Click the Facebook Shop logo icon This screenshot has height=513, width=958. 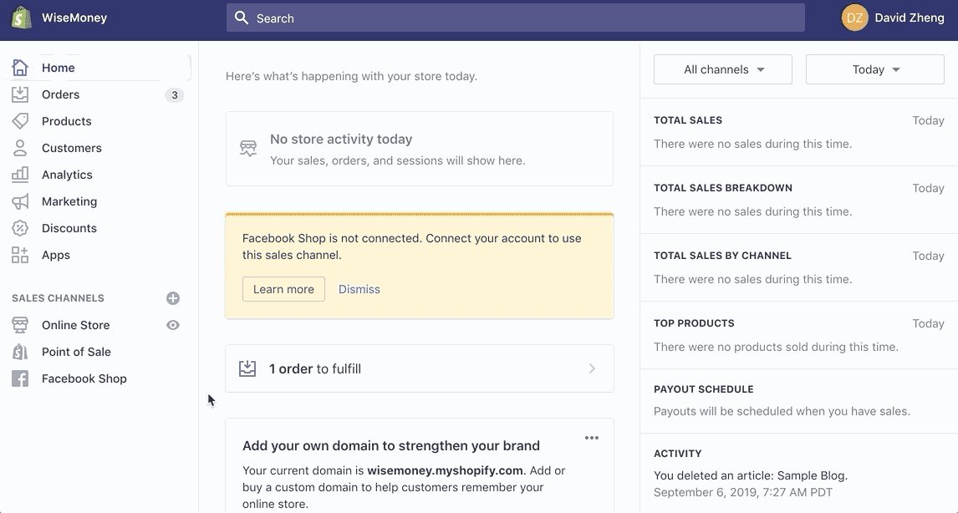click(20, 378)
